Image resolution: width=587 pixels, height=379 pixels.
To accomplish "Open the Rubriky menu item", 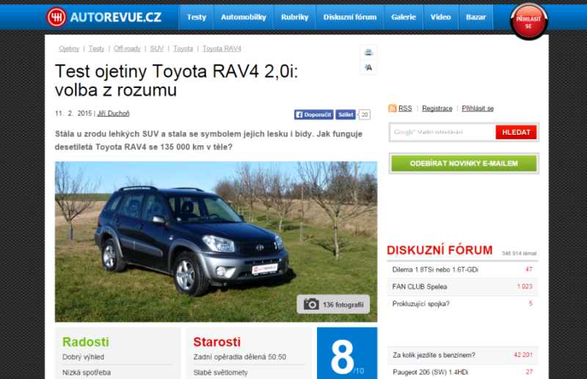I will [295, 17].
